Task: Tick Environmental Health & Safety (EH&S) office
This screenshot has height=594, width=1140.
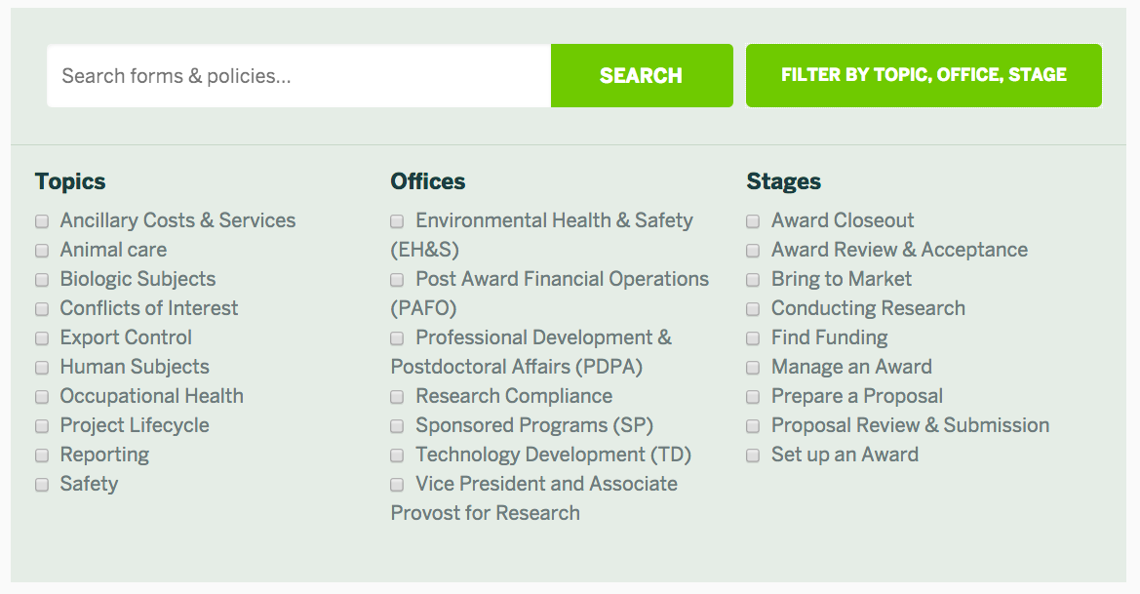Action: pos(397,221)
